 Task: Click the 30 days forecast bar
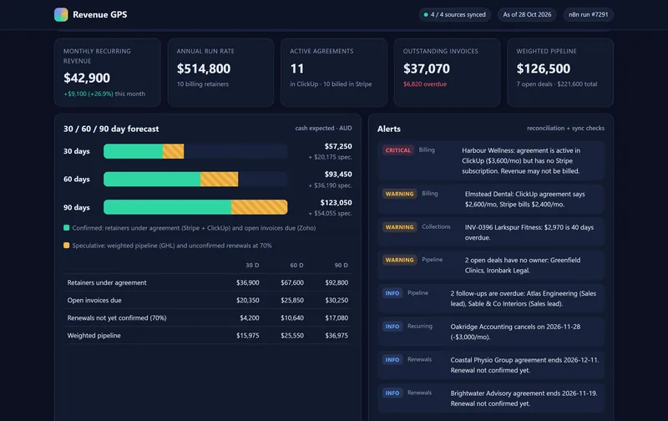[195, 151]
